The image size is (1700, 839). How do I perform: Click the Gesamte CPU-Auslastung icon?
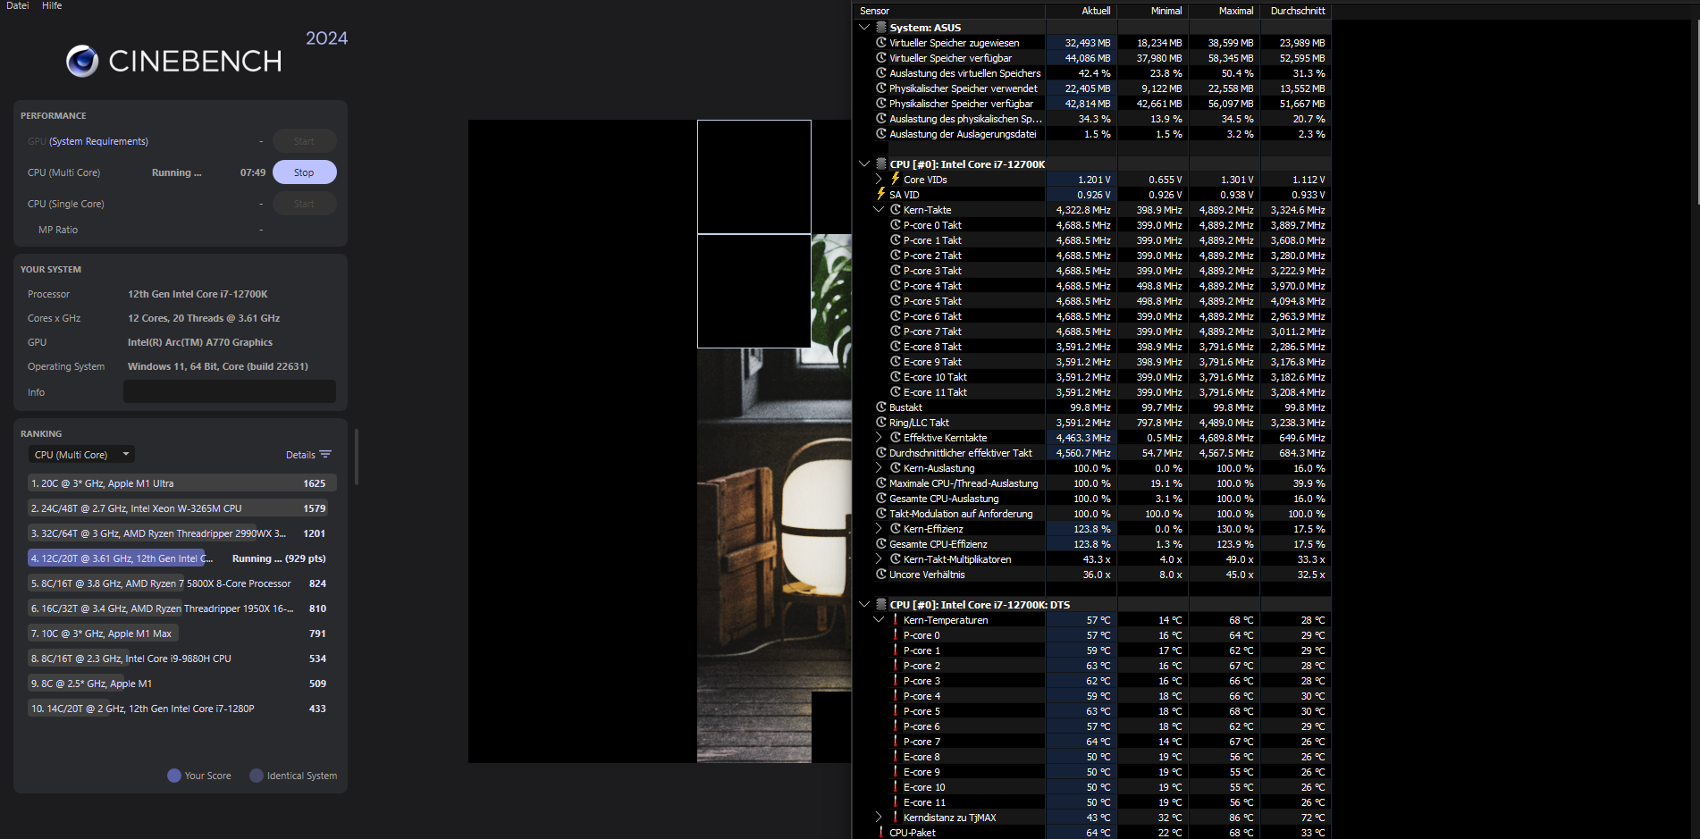881,499
